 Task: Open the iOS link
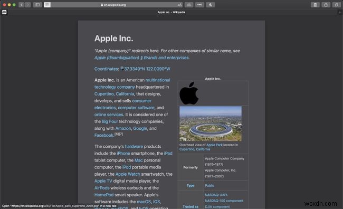click(156, 202)
